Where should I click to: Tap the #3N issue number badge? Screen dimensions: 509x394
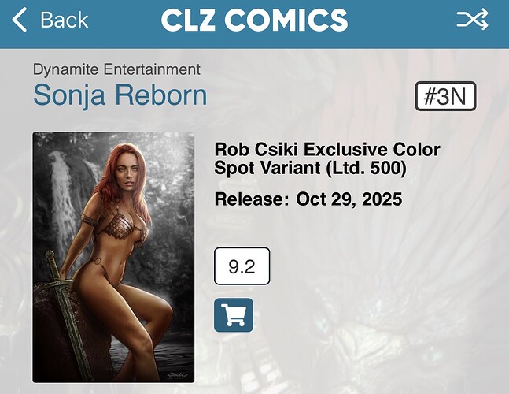[445, 96]
